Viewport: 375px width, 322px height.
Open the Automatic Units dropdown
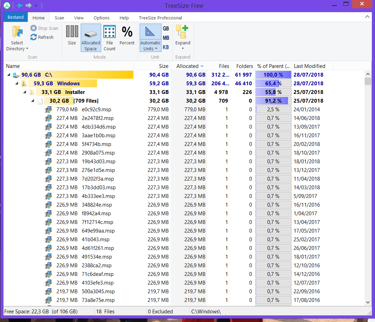(150, 49)
